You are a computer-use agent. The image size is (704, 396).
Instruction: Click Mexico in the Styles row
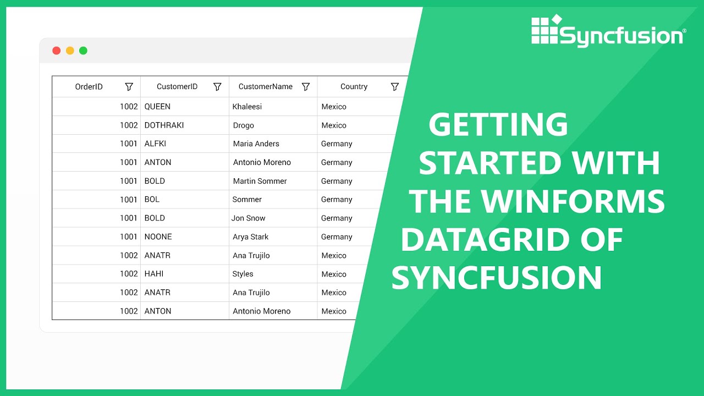coord(334,274)
